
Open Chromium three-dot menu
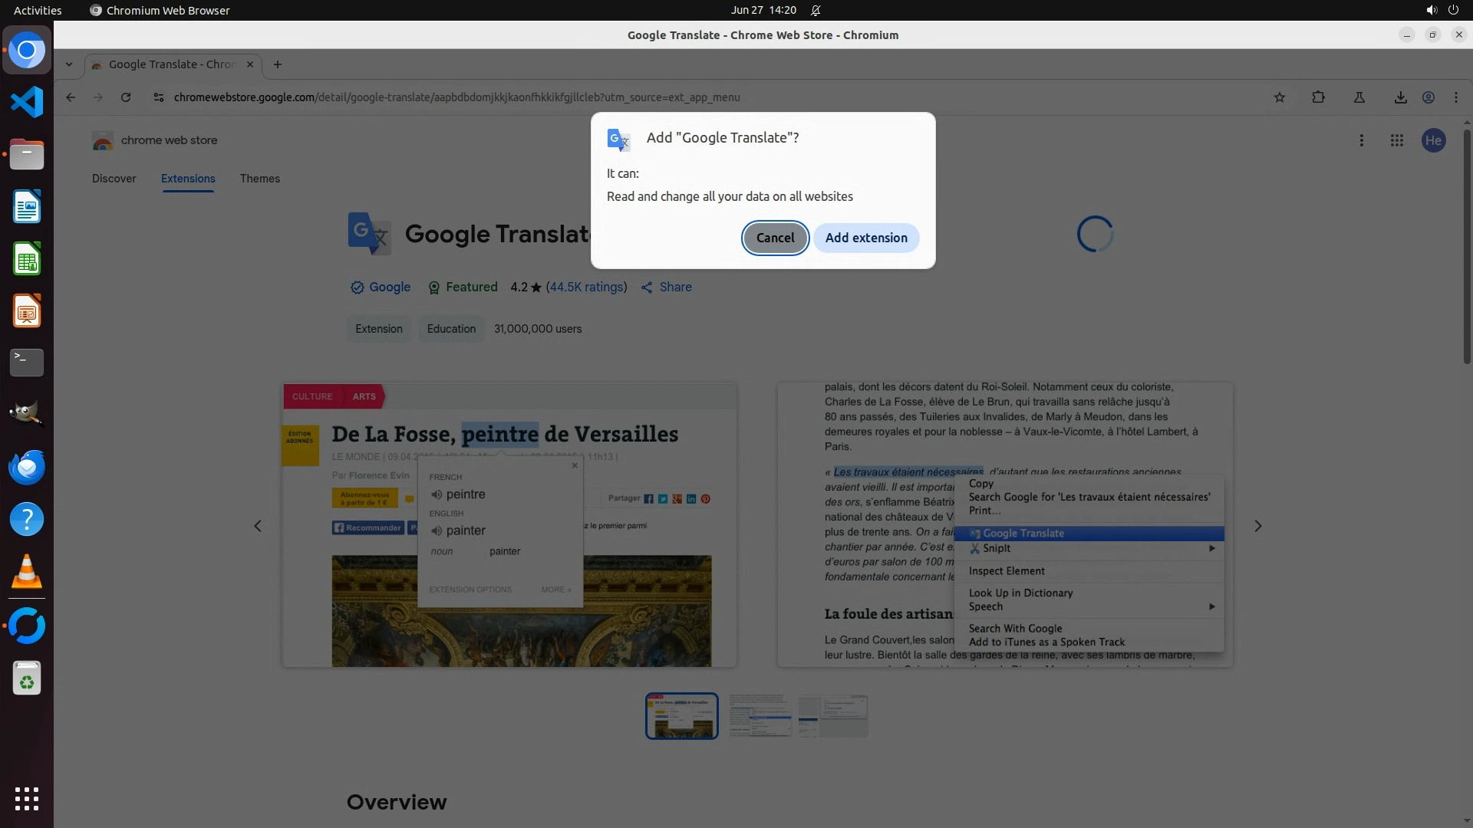[1455, 97]
